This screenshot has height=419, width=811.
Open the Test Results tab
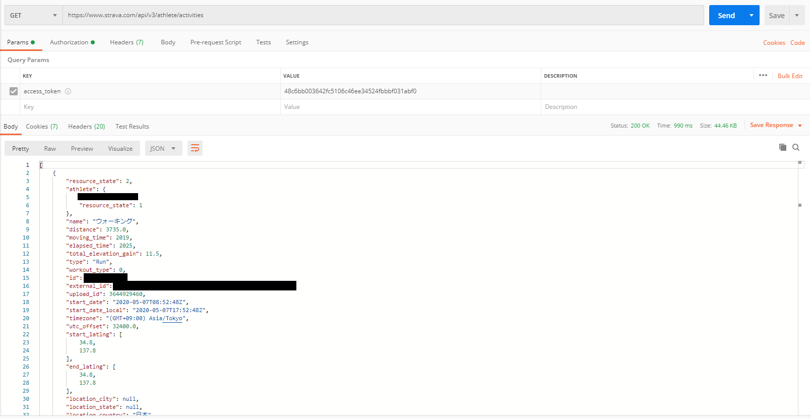coord(132,127)
